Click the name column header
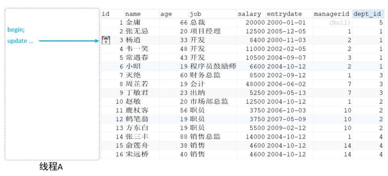 (133, 14)
